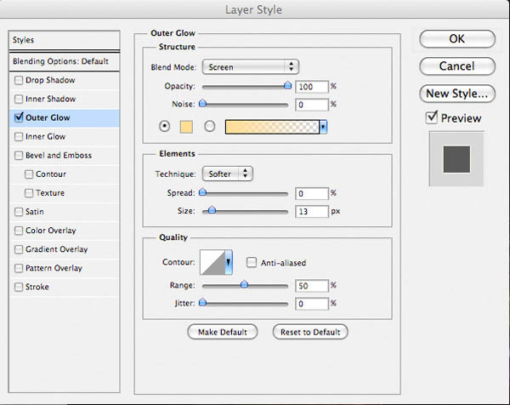Screen dimensions: 510x405
Task: Uncheck the Outer Glow effect
Action: 19,117
